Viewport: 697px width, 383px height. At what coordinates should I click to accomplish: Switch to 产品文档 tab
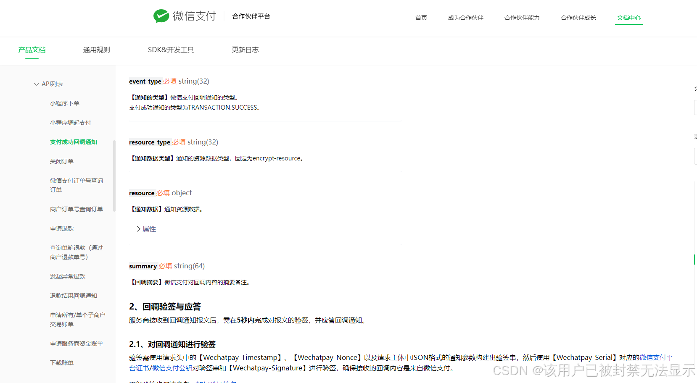[32, 50]
